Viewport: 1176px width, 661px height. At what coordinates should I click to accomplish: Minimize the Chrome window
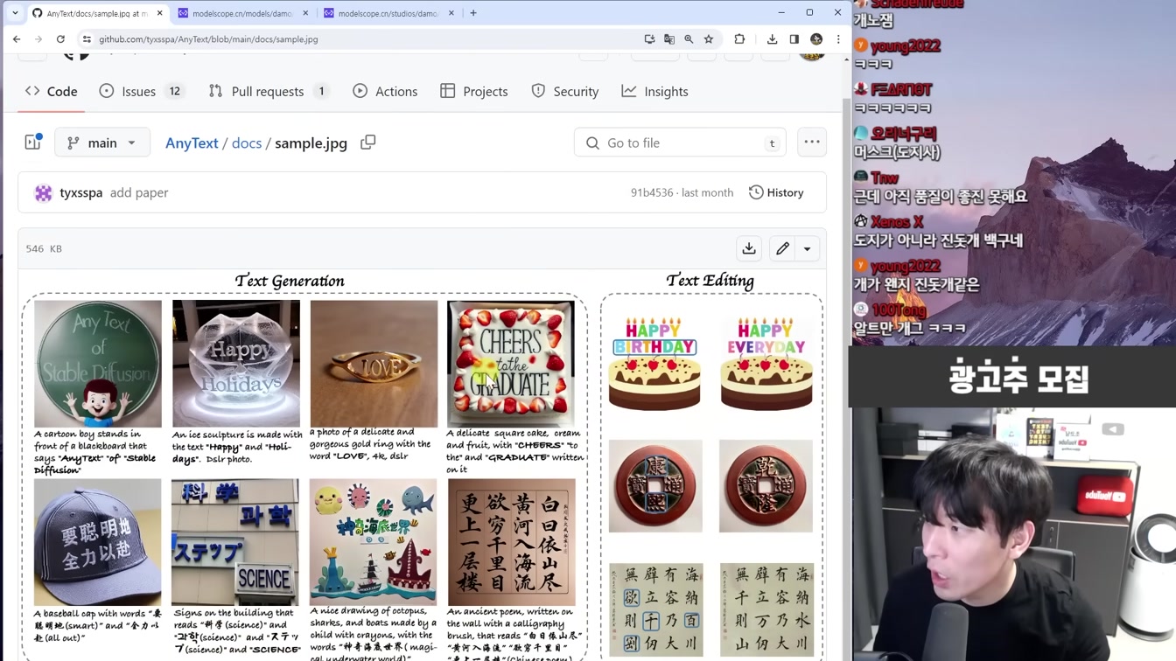point(781,13)
